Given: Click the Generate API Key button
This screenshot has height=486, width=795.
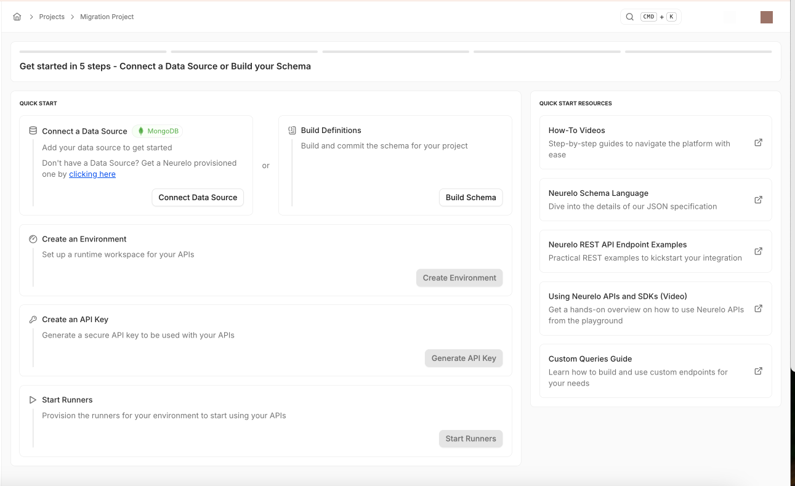Looking at the screenshot, I should coord(464,358).
